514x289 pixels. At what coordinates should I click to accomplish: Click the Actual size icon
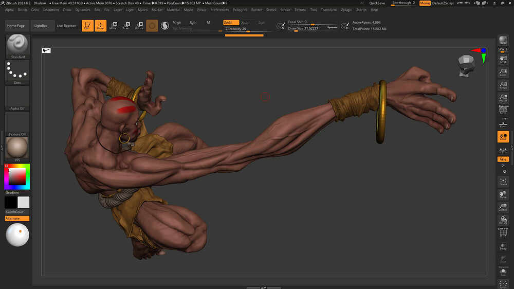[503, 85]
